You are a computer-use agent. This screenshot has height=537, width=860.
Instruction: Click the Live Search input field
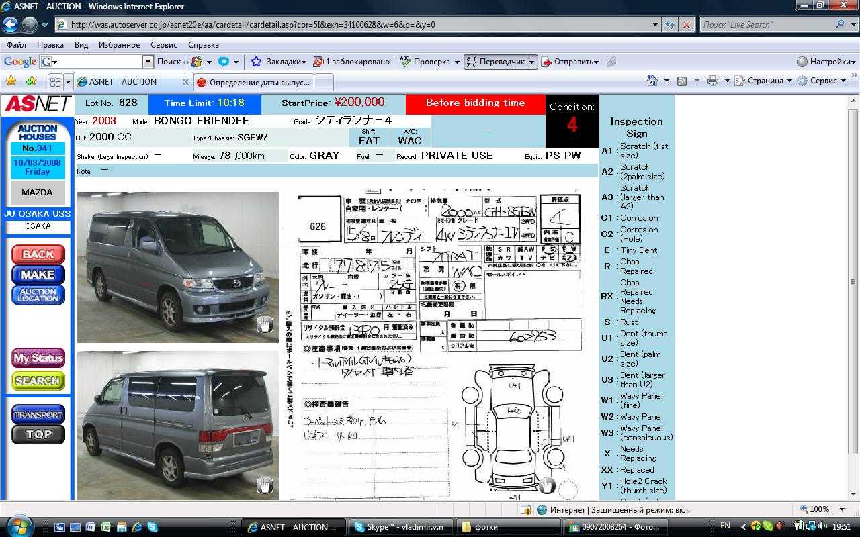766,24
